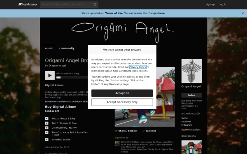Play 24 Hr Delivery / KD MVP track
247x154 pixels.
coord(47,128)
